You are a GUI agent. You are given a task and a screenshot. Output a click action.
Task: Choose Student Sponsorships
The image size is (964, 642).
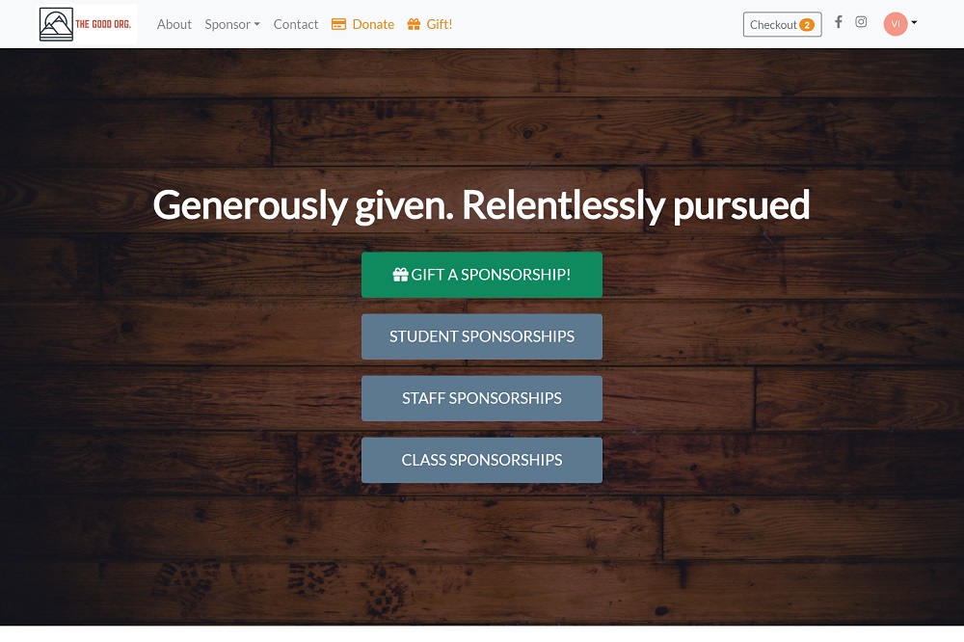tap(482, 336)
